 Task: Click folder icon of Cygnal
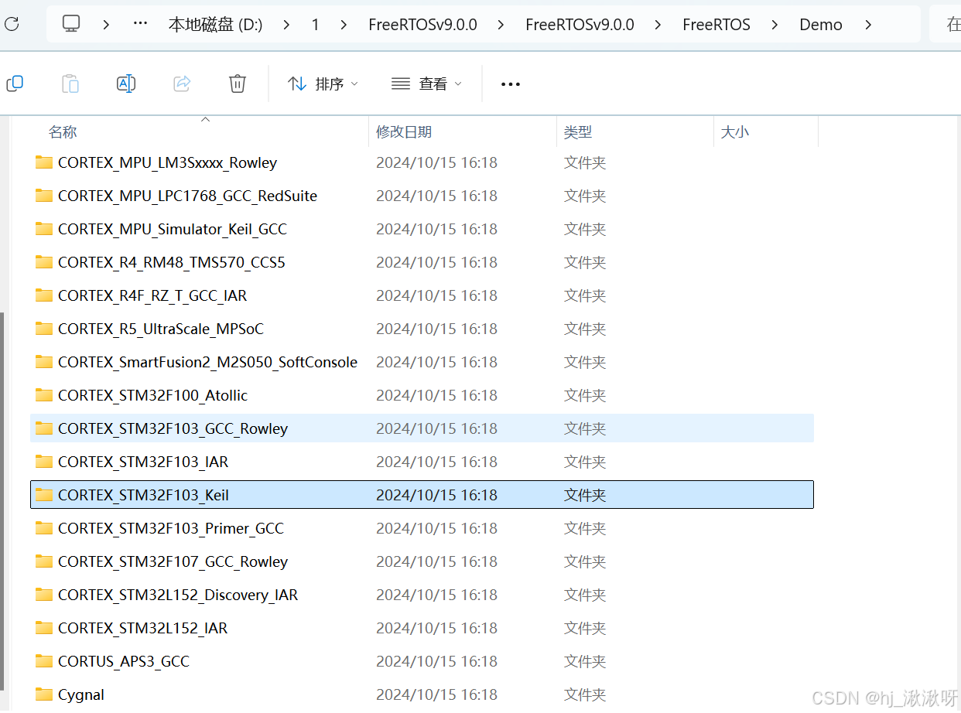click(x=44, y=694)
